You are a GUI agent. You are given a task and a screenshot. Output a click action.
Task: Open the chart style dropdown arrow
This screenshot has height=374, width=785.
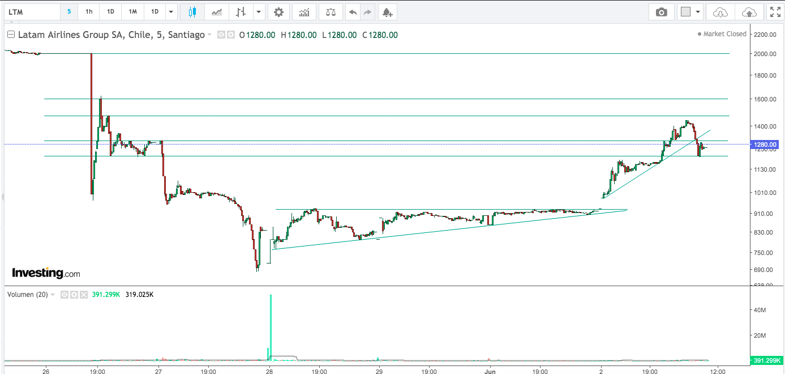coord(259,12)
